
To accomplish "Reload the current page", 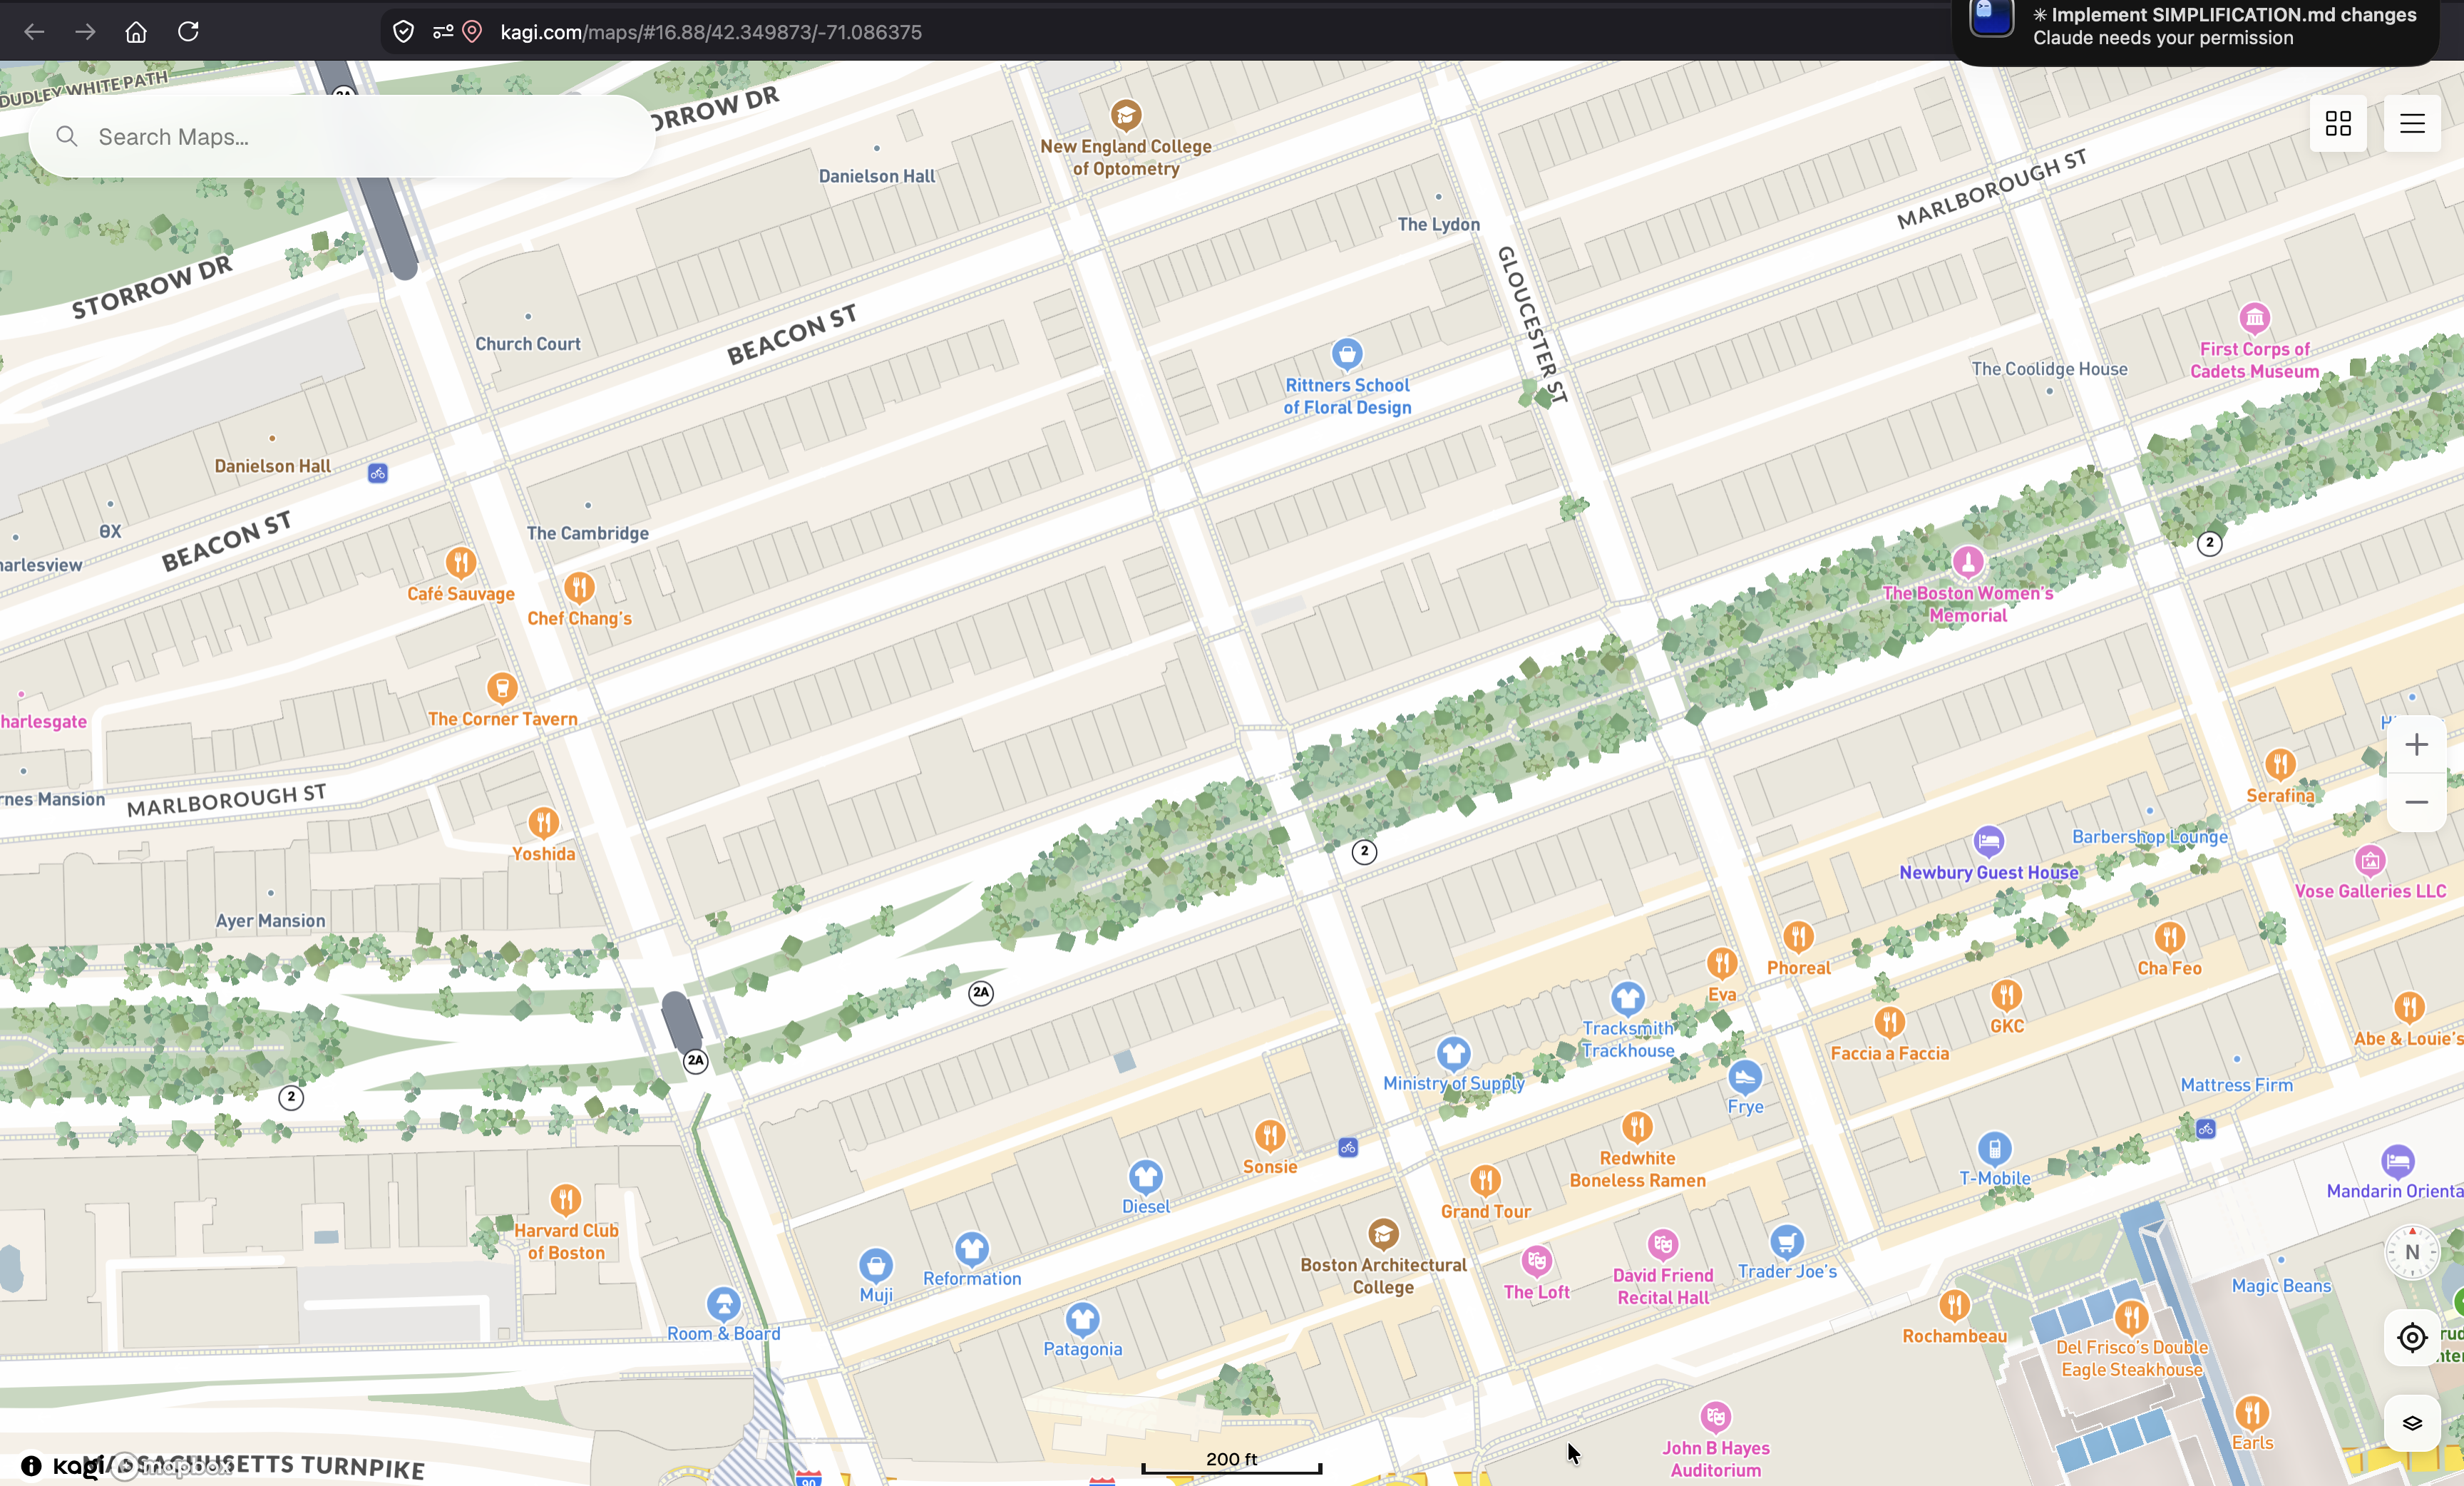I will coord(188,32).
